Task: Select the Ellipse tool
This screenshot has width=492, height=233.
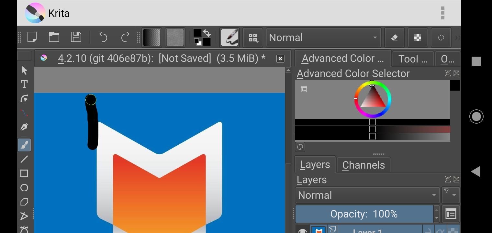Action: tap(24, 188)
